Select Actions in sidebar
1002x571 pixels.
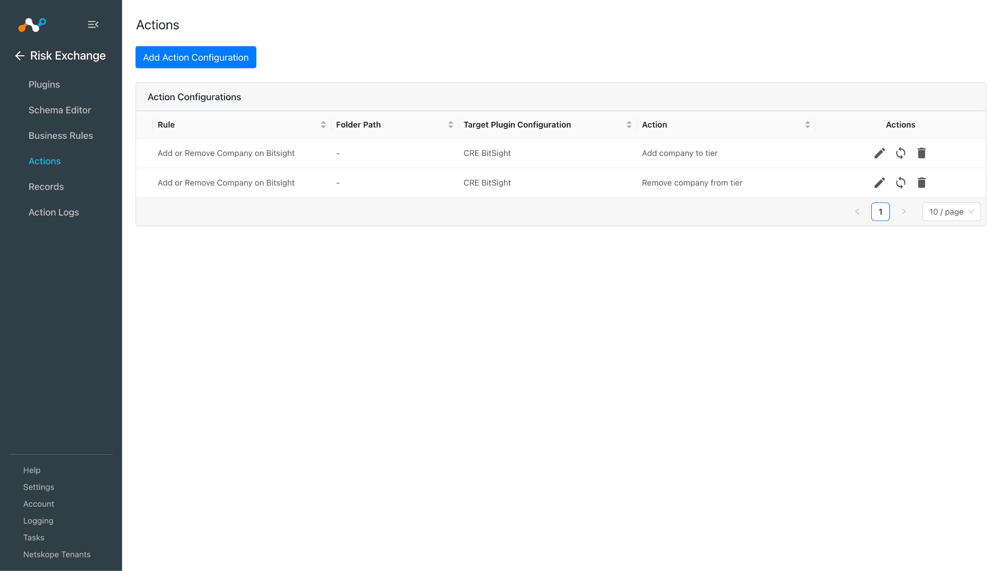(x=45, y=161)
